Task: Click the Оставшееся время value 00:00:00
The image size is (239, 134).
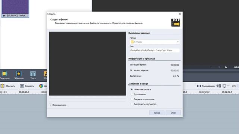Action: pos(175,70)
